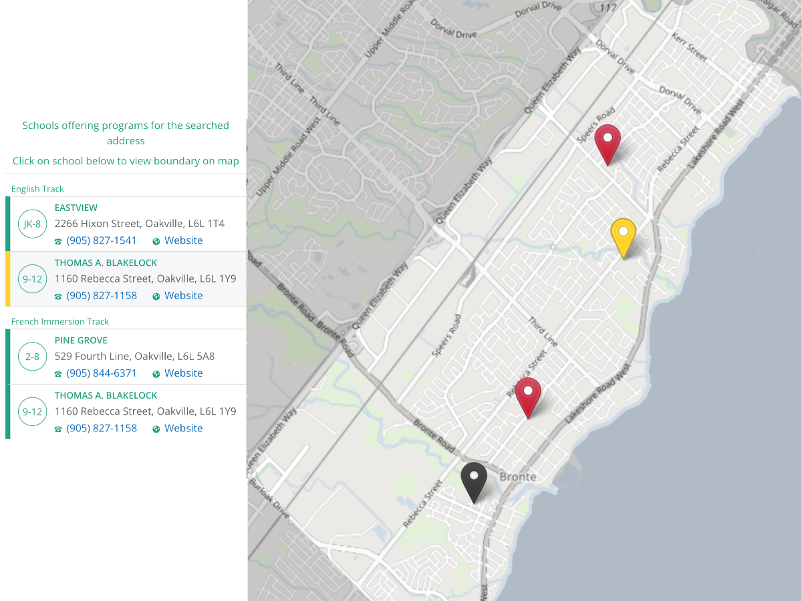Click the 2-8 grade badge for Pine Grove
Screen dimensions: 802x601
(32, 357)
